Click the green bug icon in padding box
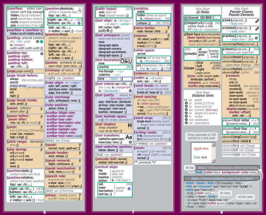Viewport: 266px width, 215px height. pyautogui.click(x=41, y=42)
